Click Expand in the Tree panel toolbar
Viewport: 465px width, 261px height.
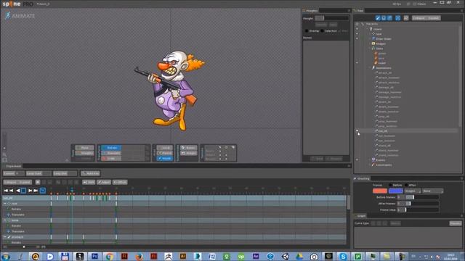coord(434,18)
